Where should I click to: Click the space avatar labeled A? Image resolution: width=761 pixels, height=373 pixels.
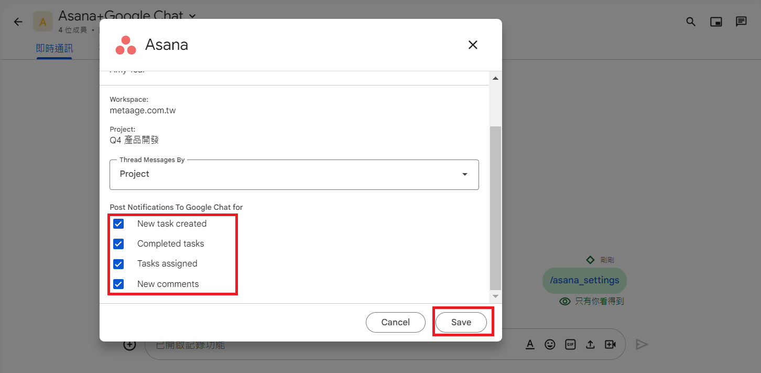click(x=43, y=22)
